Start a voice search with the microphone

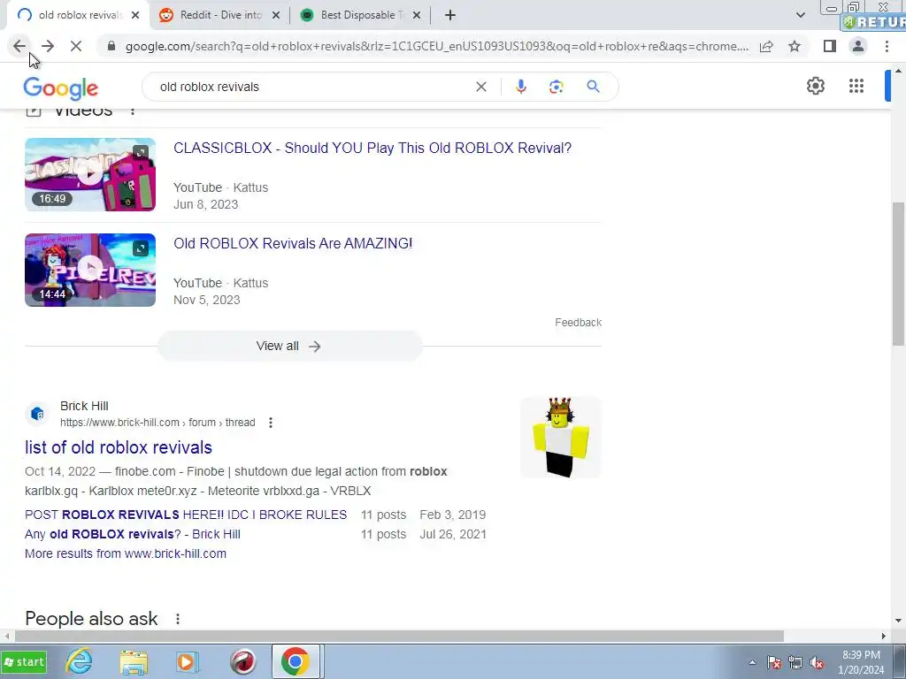(x=520, y=87)
